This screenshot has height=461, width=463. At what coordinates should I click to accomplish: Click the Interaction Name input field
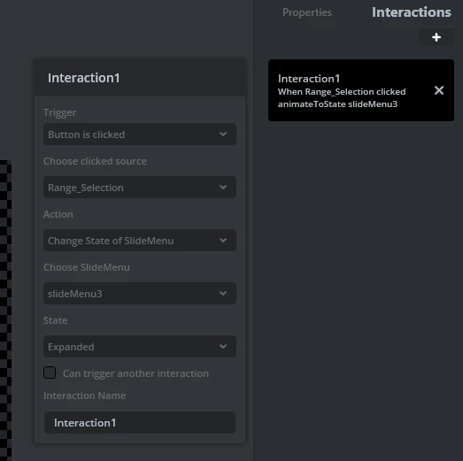pyautogui.click(x=140, y=423)
